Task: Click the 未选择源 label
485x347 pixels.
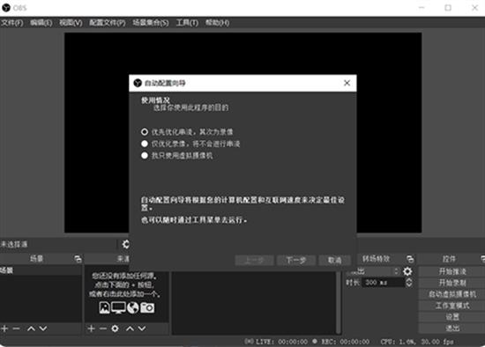Action: tap(14, 245)
